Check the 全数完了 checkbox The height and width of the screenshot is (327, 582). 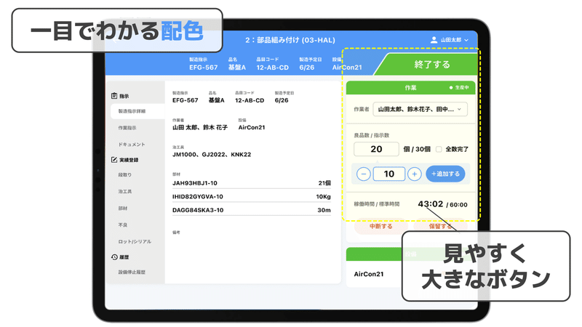point(439,149)
